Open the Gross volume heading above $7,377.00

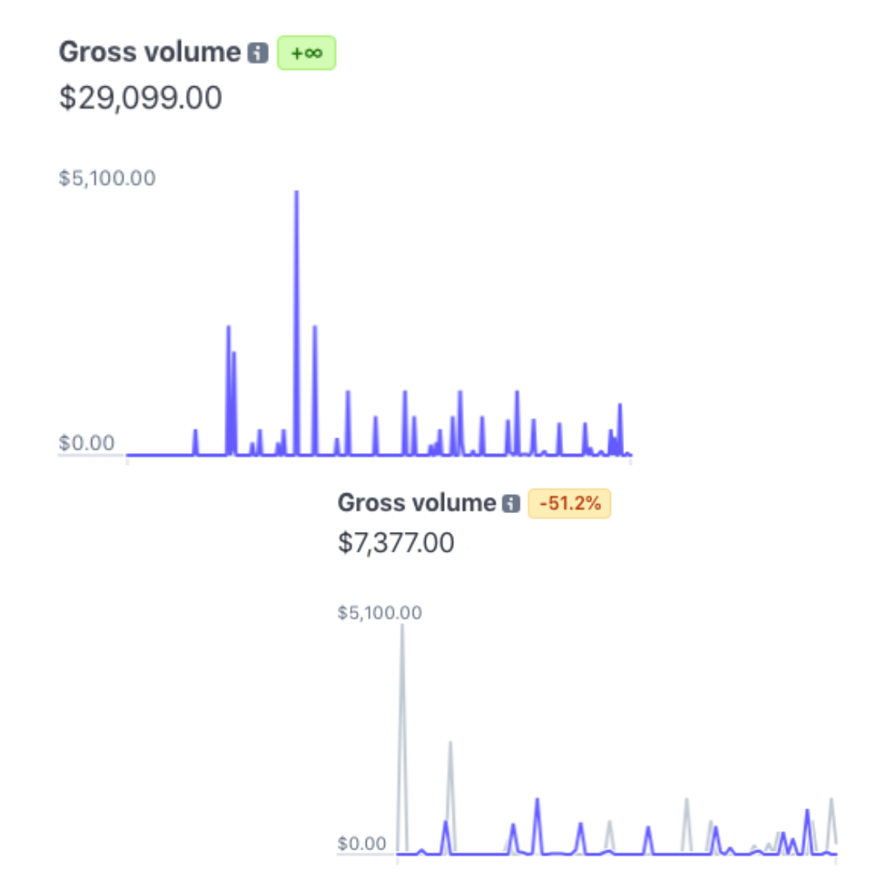tap(417, 503)
